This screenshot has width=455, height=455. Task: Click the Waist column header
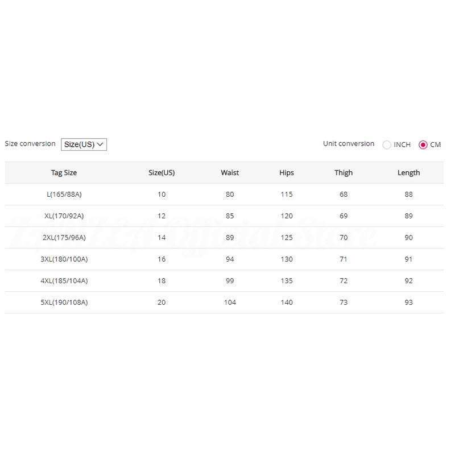click(x=230, y=173)
